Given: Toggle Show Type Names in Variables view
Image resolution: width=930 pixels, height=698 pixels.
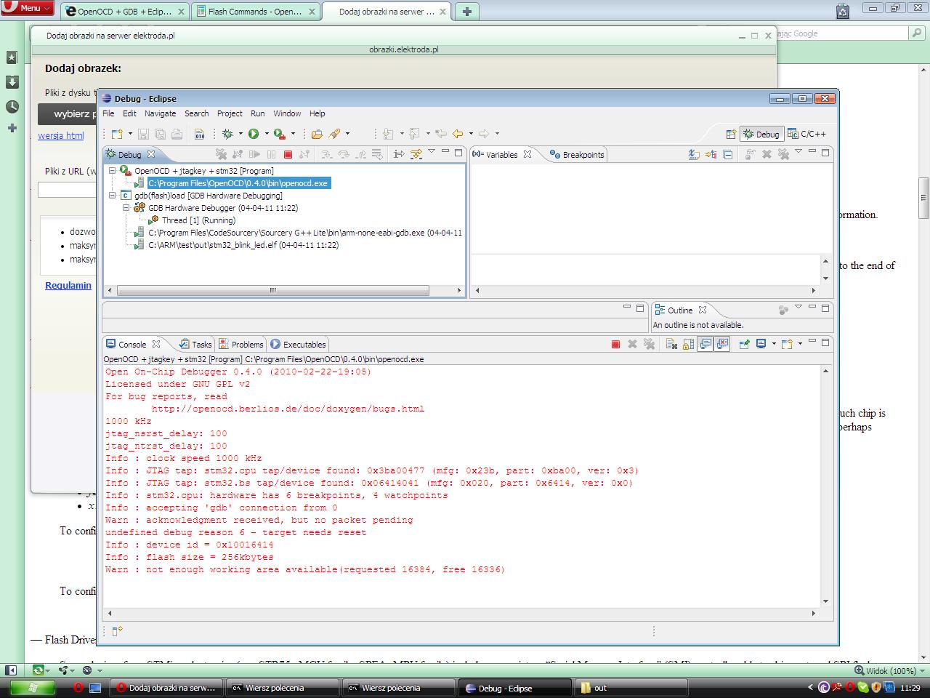Looking at the screenshot, I should 694,154.
